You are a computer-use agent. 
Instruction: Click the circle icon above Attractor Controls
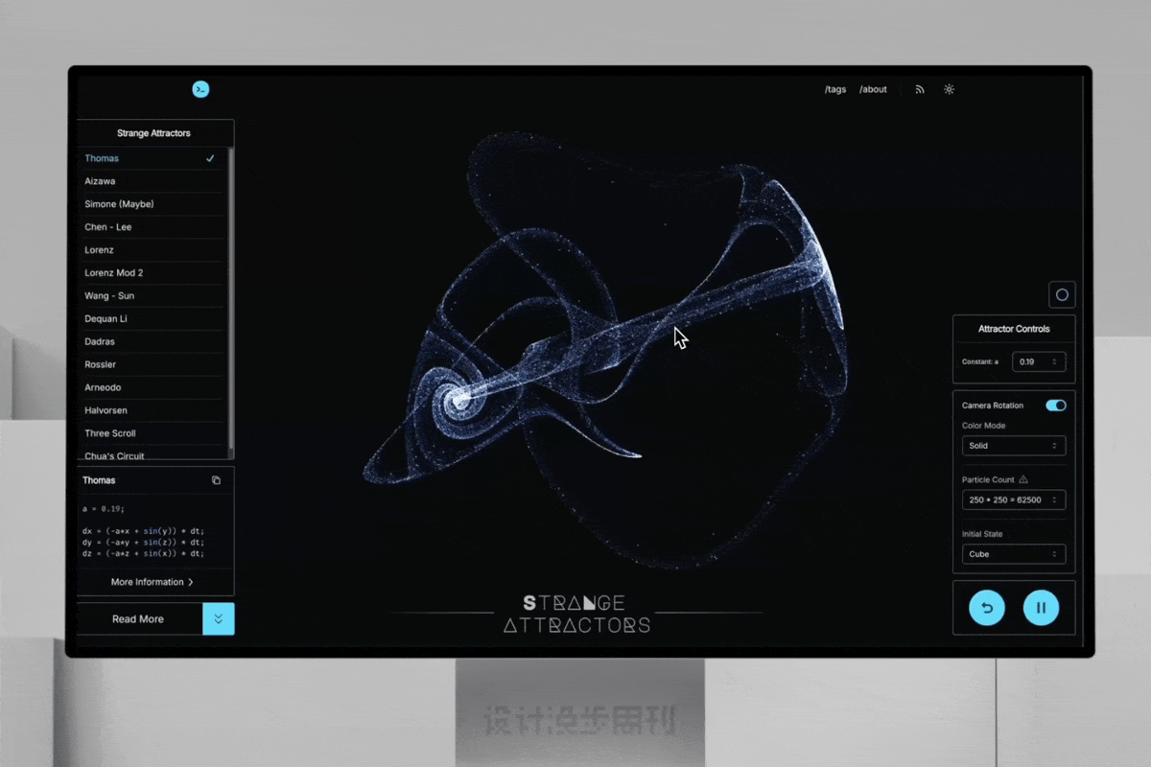point(1062,294)
